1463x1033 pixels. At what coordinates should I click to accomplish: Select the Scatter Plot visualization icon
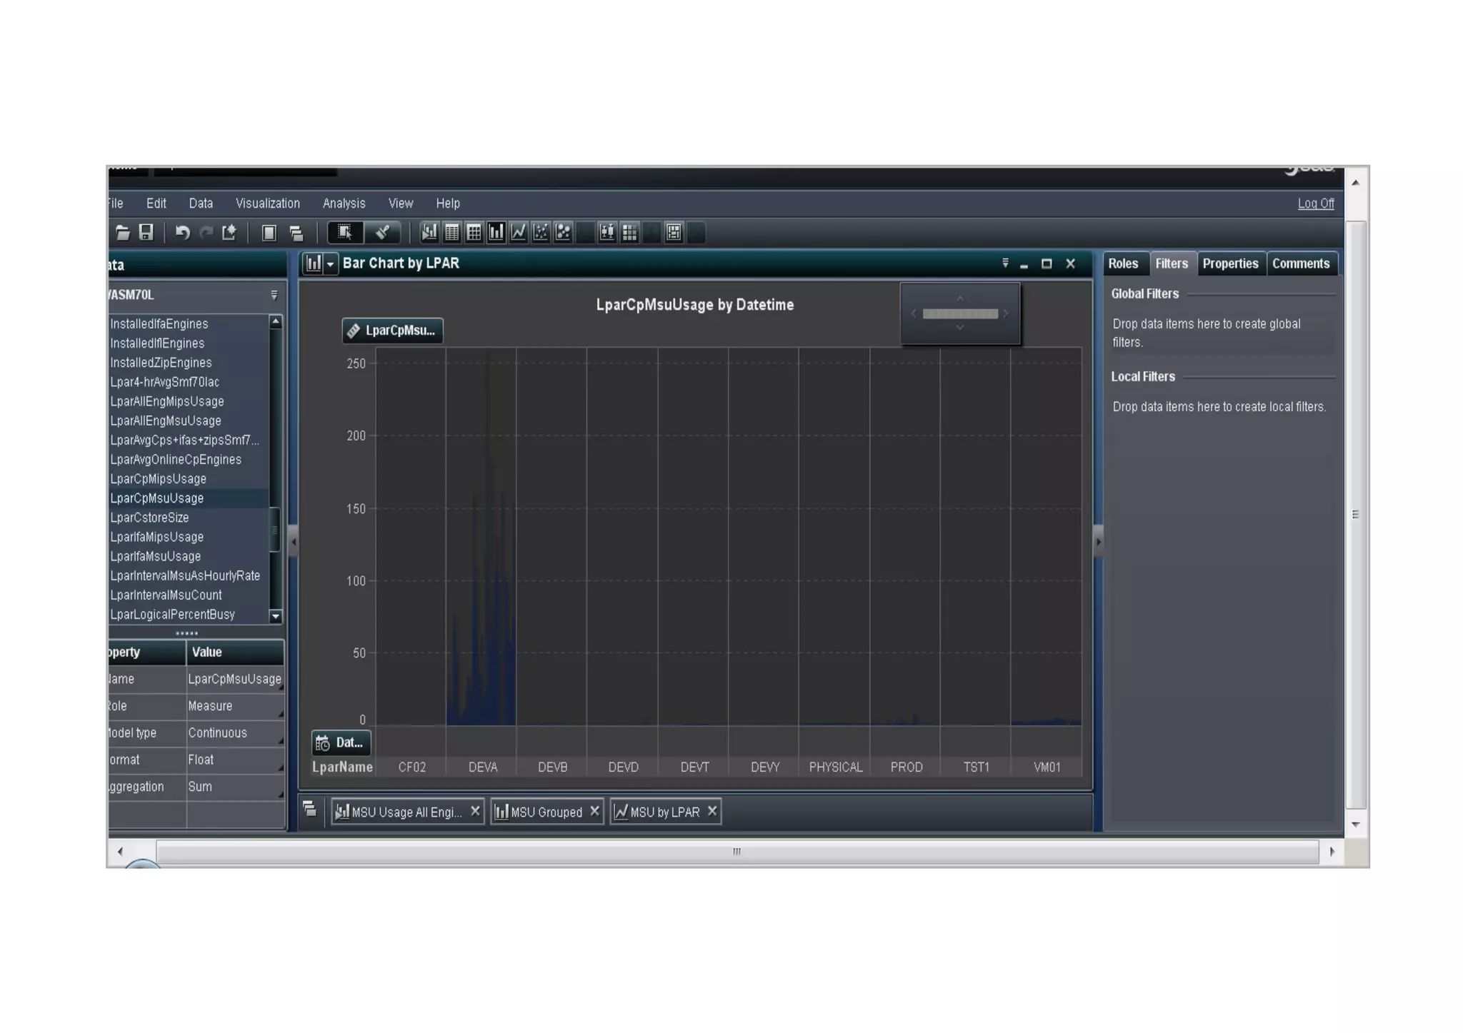[x=541, y=233]
